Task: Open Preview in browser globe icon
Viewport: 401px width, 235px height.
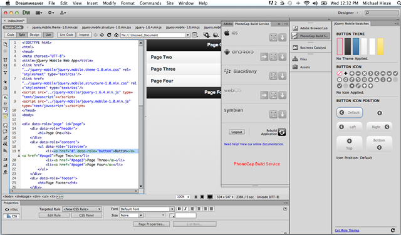Action: click(216, 34)
